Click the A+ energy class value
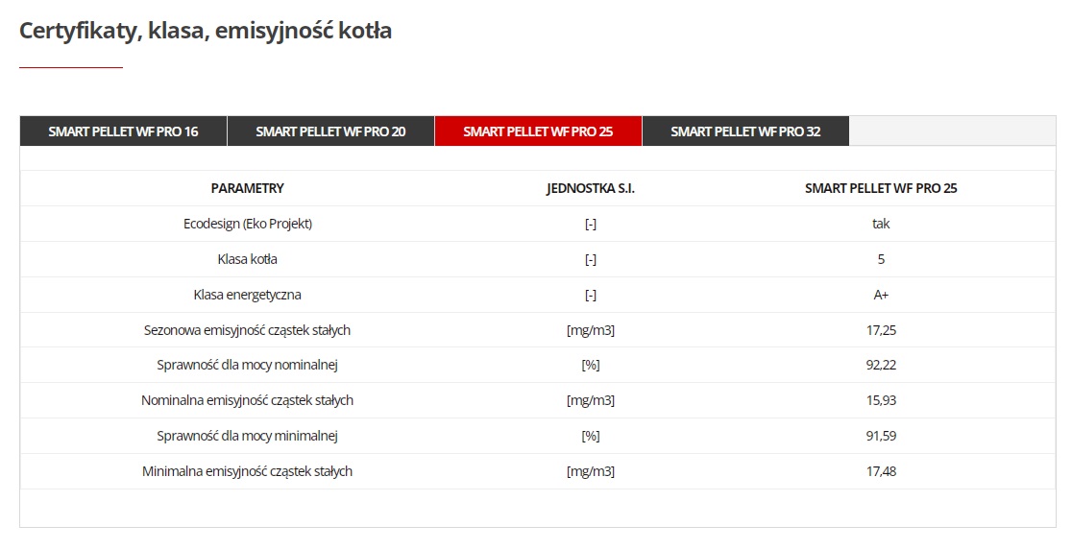 (881, 295)
